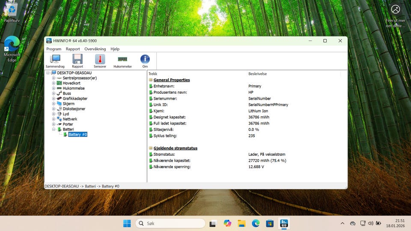Select the Nettverk tree item
The image size is (411, 231).
pyautogui.click(x=70, y=119)
